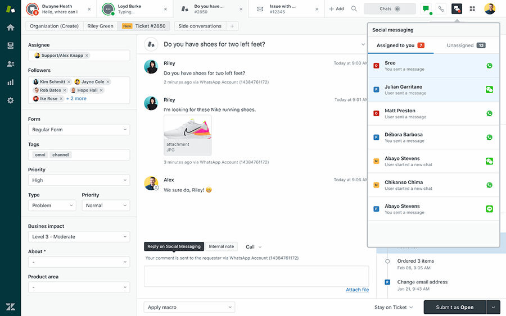Switch to Internal note
Screen dimensions: 506x316
pos(222,246)
